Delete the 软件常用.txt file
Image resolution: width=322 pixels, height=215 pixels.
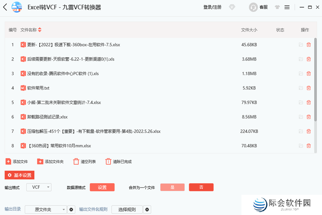(x=309, y=88)
